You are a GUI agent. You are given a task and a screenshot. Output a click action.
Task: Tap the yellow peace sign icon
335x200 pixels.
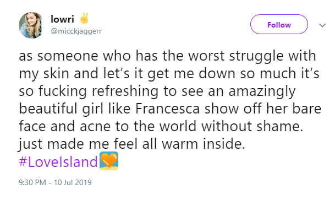tap(84, 19)
